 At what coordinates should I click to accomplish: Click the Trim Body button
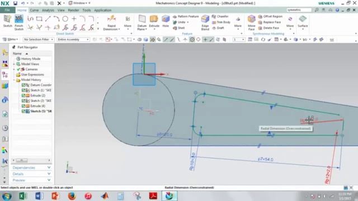click(x=221, y=22)
